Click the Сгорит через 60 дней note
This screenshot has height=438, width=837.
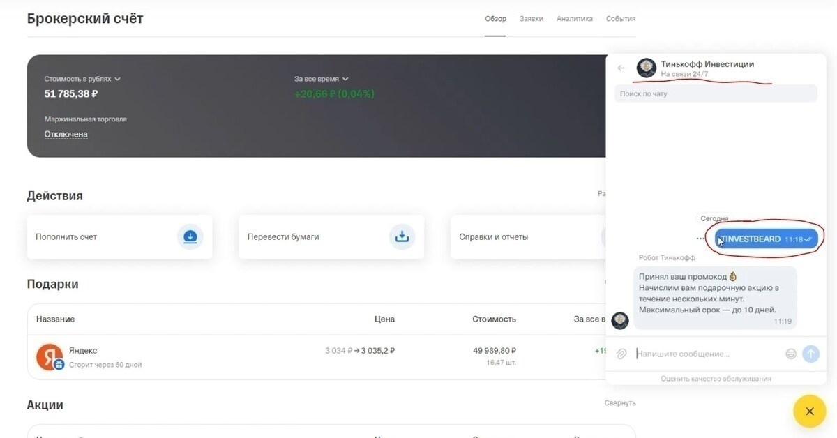click(105, 365)
